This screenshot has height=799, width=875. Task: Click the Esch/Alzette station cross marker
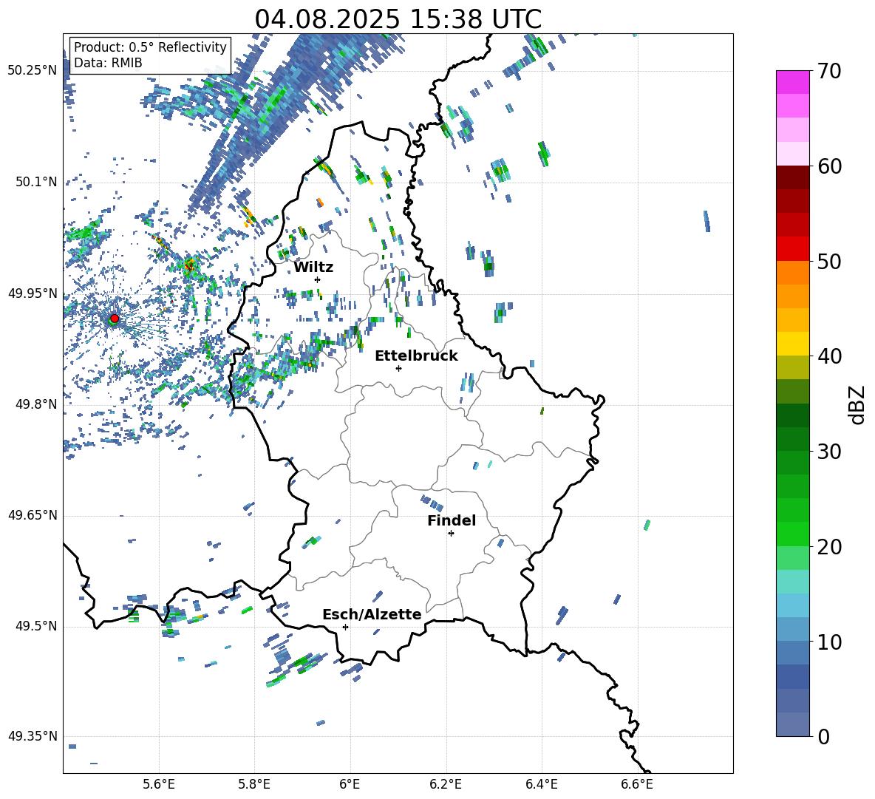pyautogui.click(x=345, y=627)
